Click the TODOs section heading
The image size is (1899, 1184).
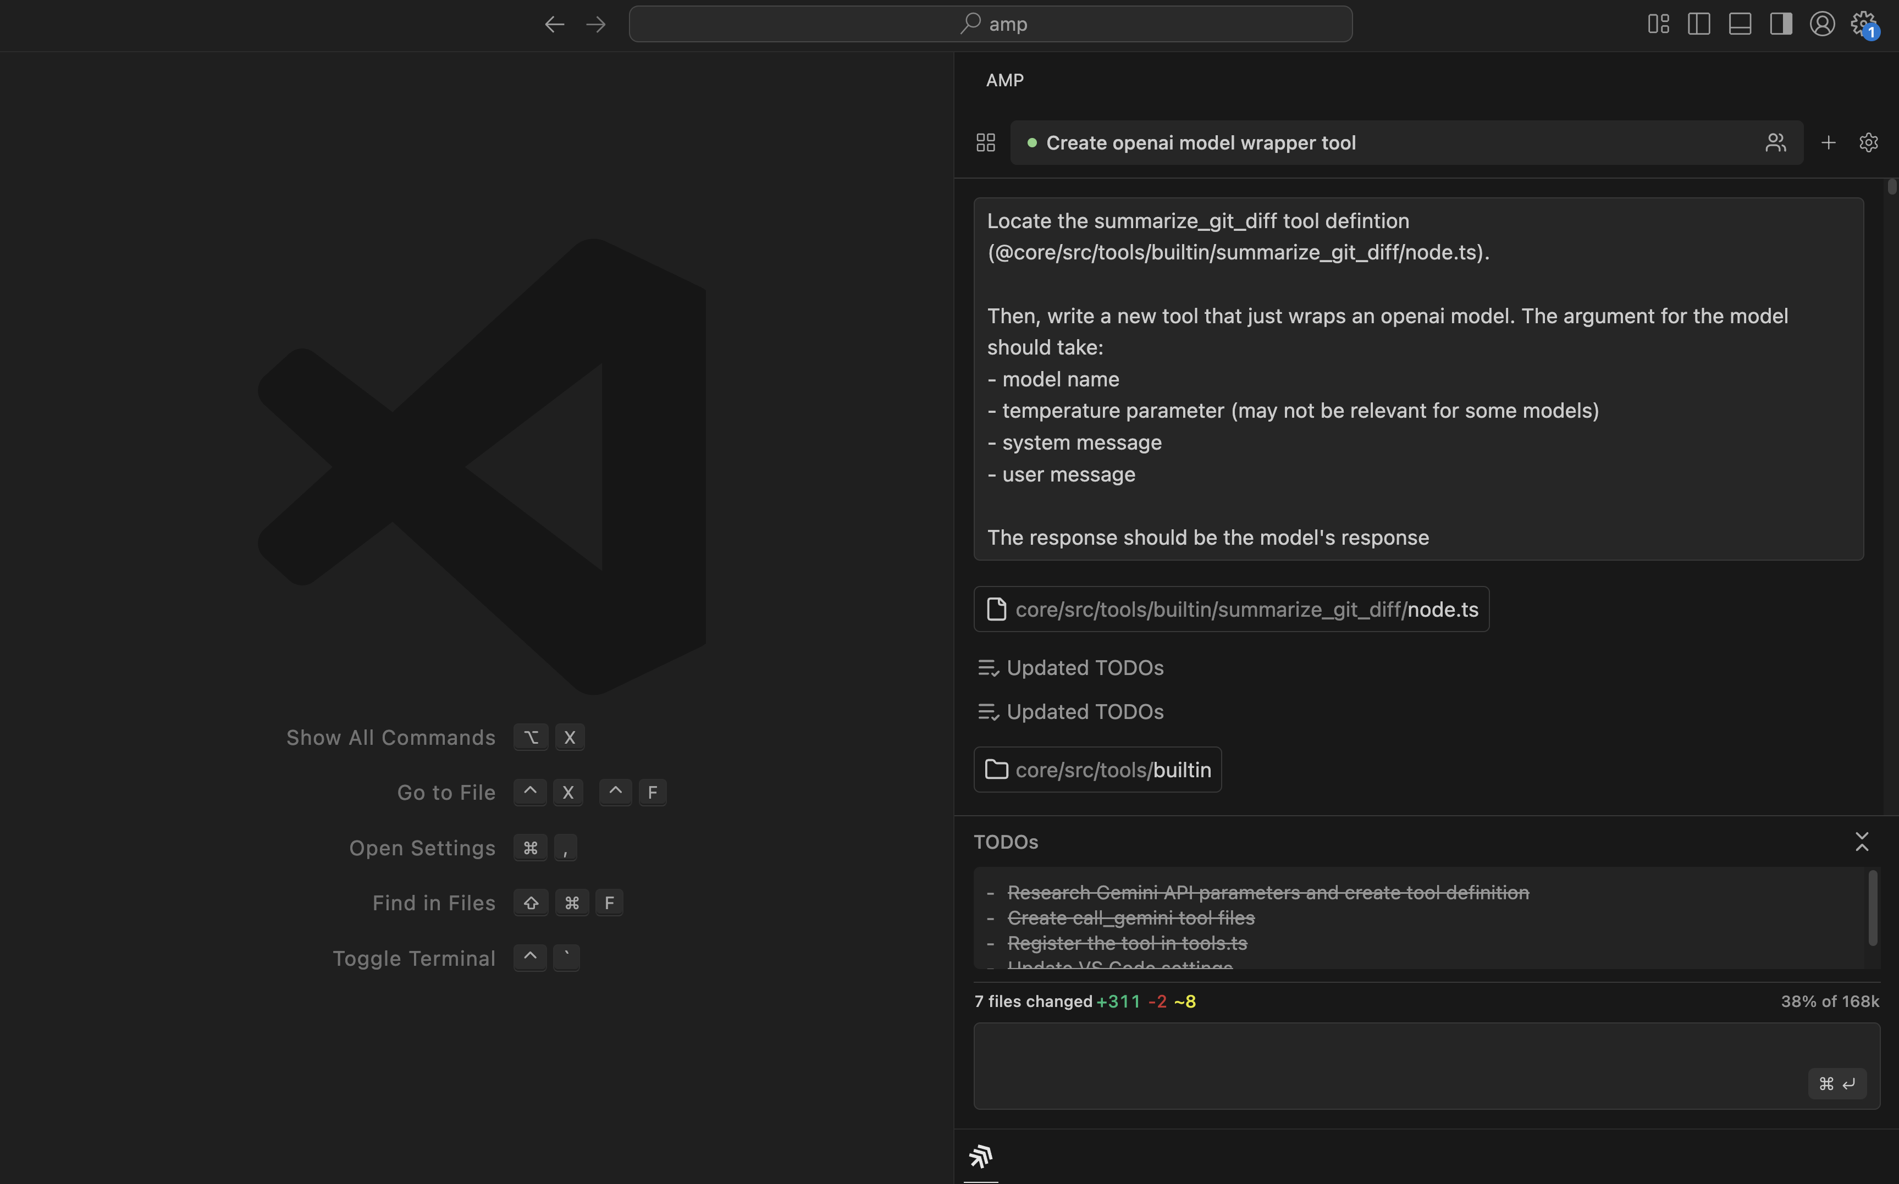tap(1006, 842)
